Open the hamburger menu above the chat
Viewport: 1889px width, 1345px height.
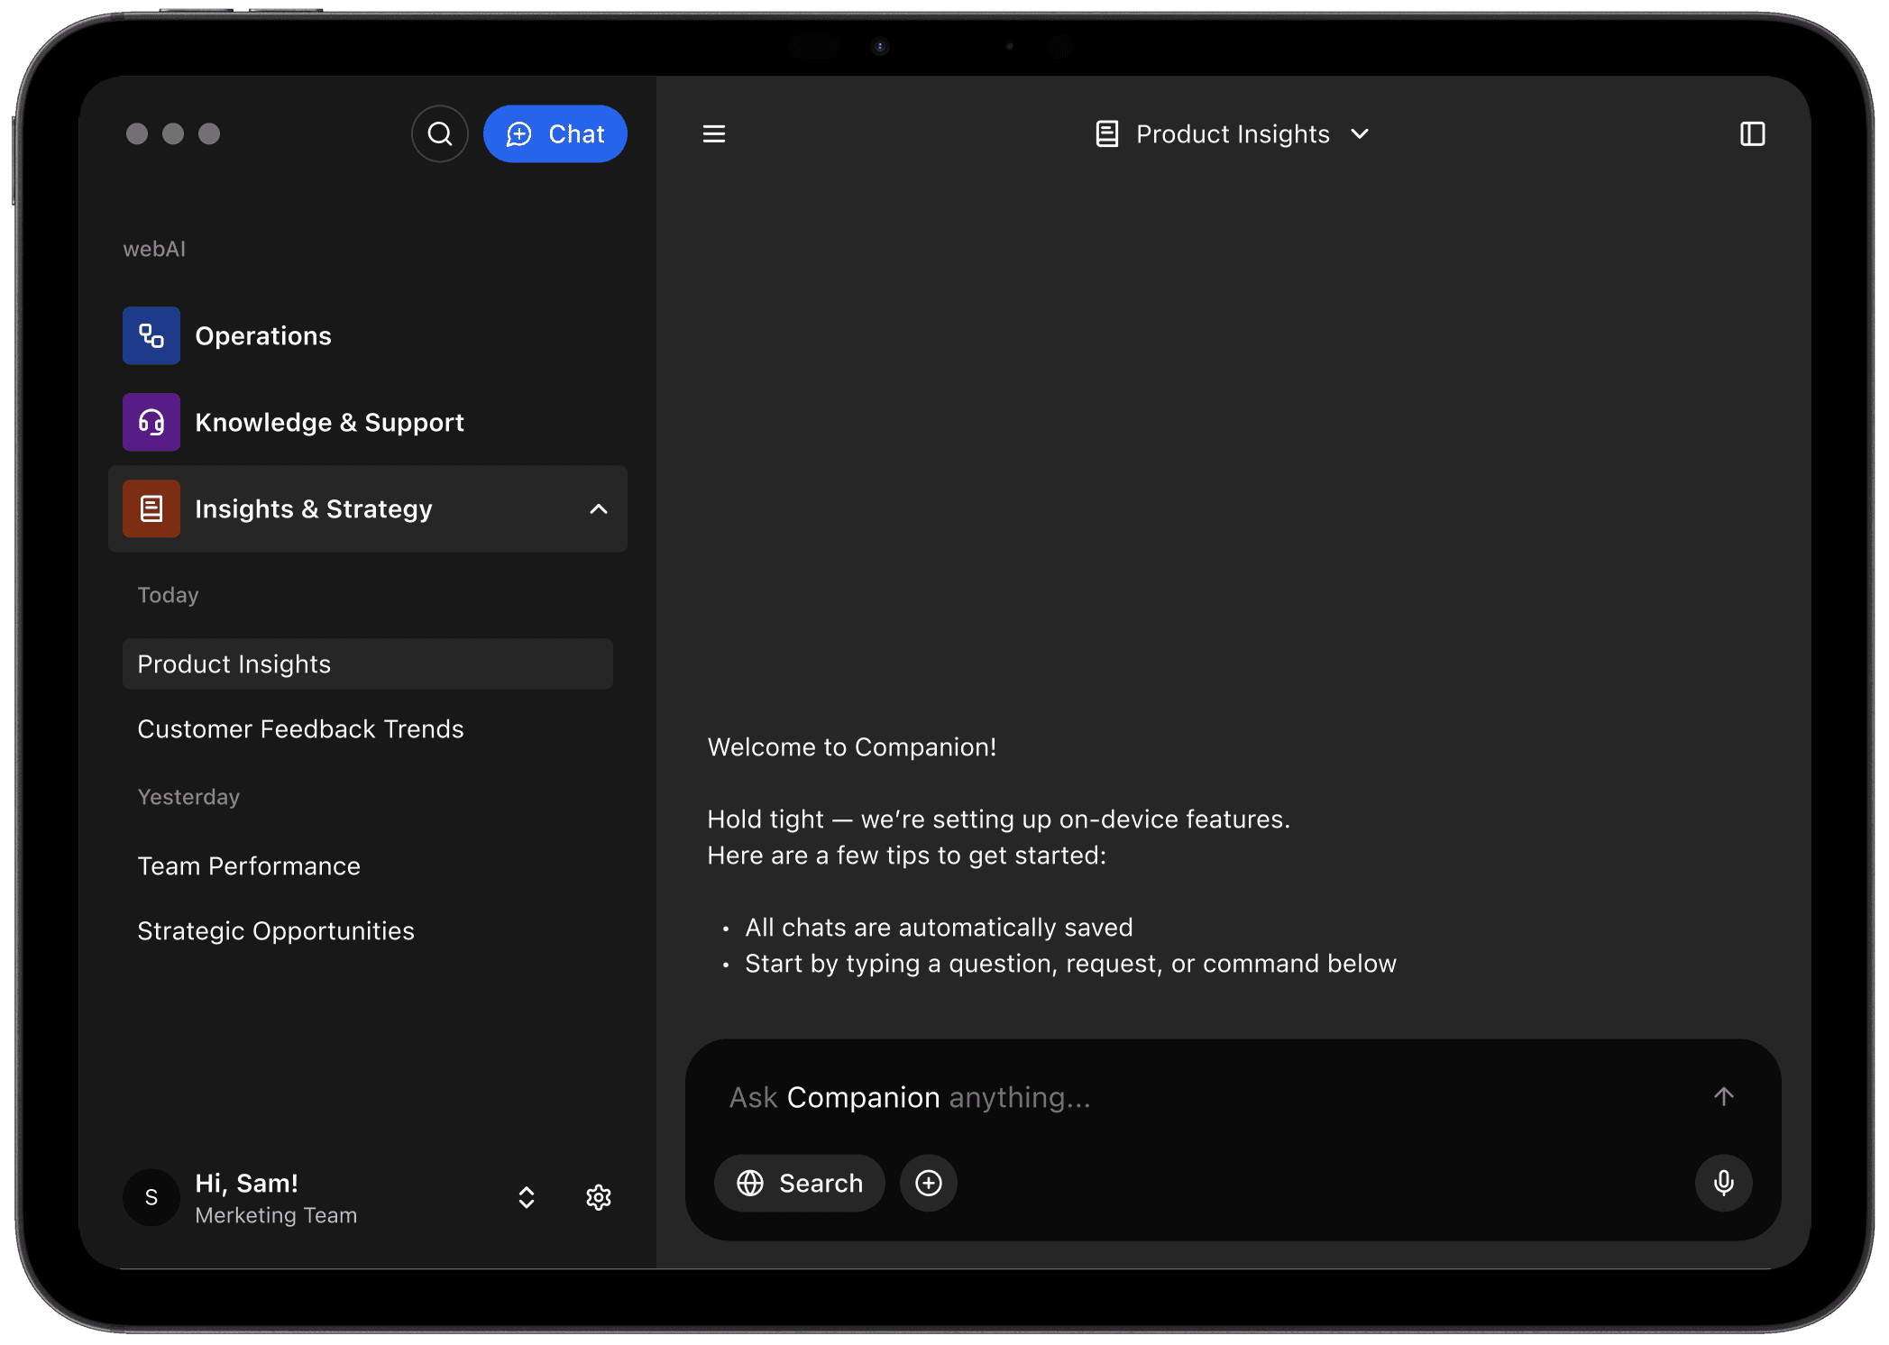point(713,133)
